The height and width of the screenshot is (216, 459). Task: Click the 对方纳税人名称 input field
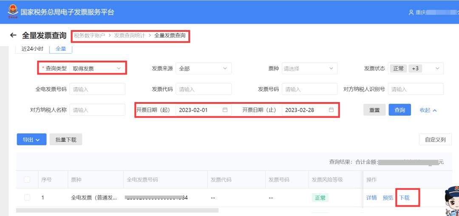(97, 110)
